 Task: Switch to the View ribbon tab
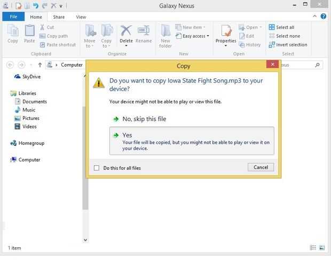pos(81,17)
